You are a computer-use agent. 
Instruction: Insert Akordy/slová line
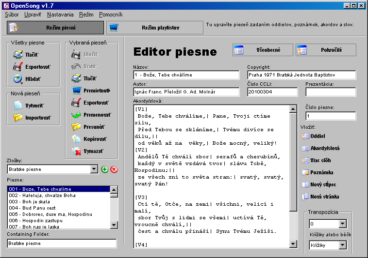coord(320,148)
